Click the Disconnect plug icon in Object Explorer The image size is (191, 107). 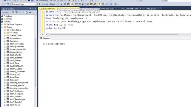(x=17, y=12)
